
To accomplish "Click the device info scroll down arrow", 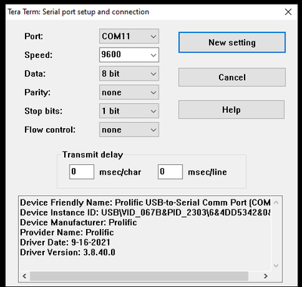I will [276, 266].
